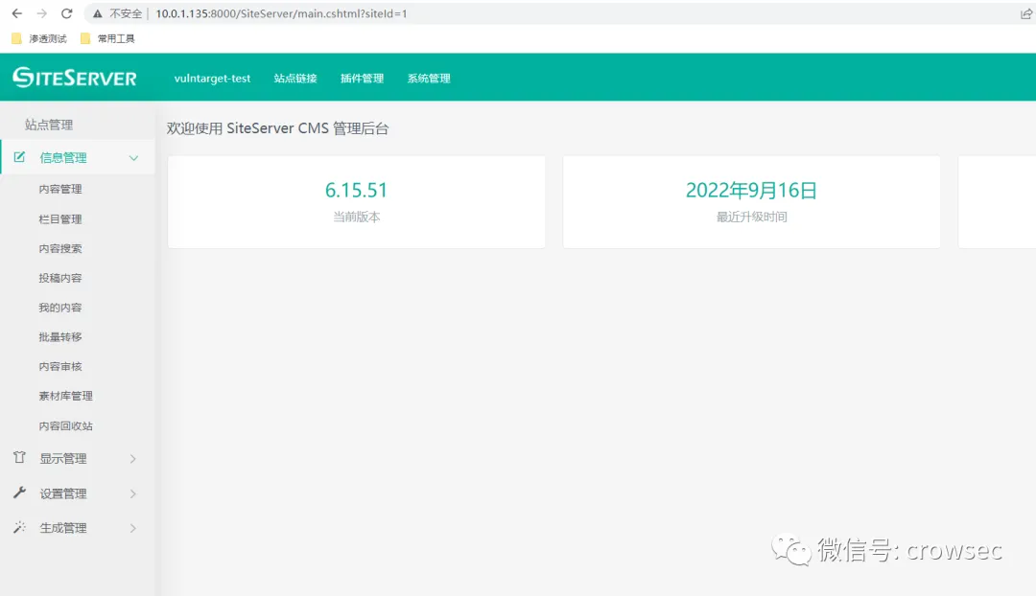Click the 显示管理 shirt icon

[19, 457]
